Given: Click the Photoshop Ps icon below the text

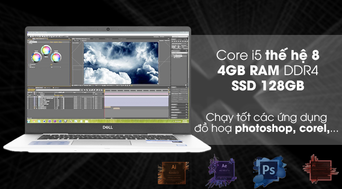Looking at the screenshot, I should [x=270, y=172].
